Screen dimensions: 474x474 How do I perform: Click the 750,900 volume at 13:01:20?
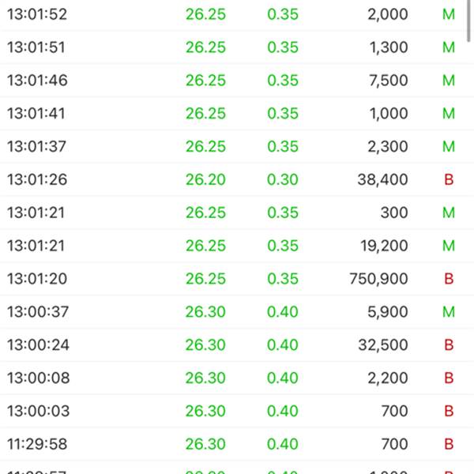tap(378, 278)
